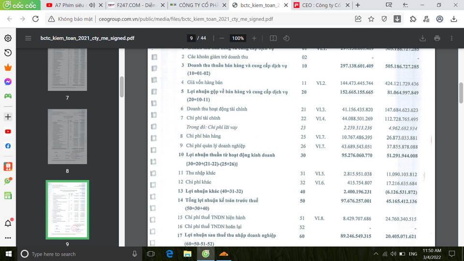Launch Microsoft Edge from the taskbar
This screenshot has height=261, width=464.
169,254
